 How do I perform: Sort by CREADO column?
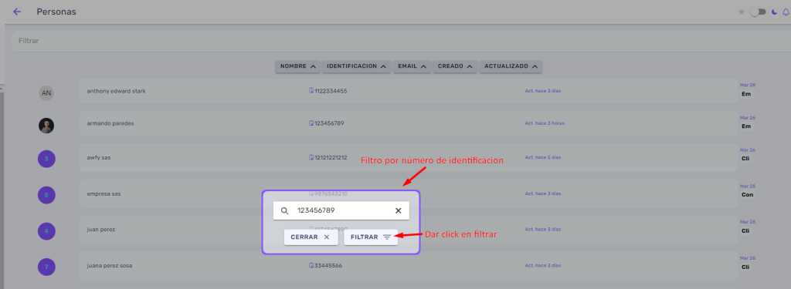[x=454, y=66]
